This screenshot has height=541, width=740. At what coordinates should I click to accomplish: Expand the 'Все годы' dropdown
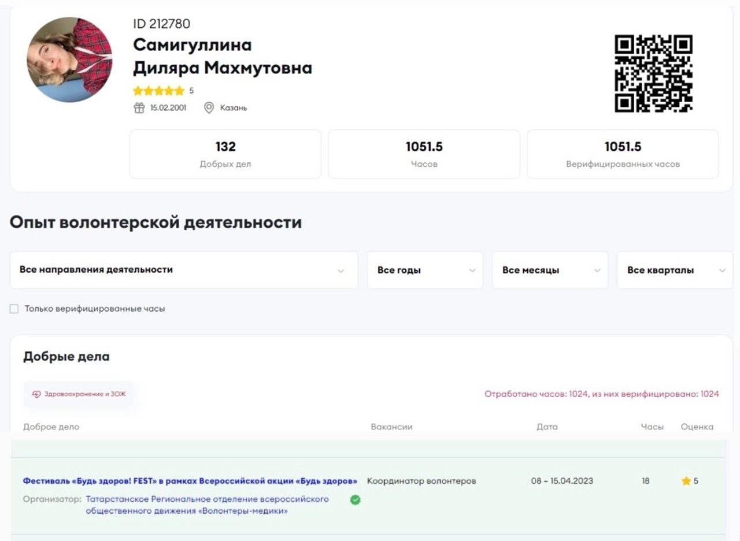(424, 270)
